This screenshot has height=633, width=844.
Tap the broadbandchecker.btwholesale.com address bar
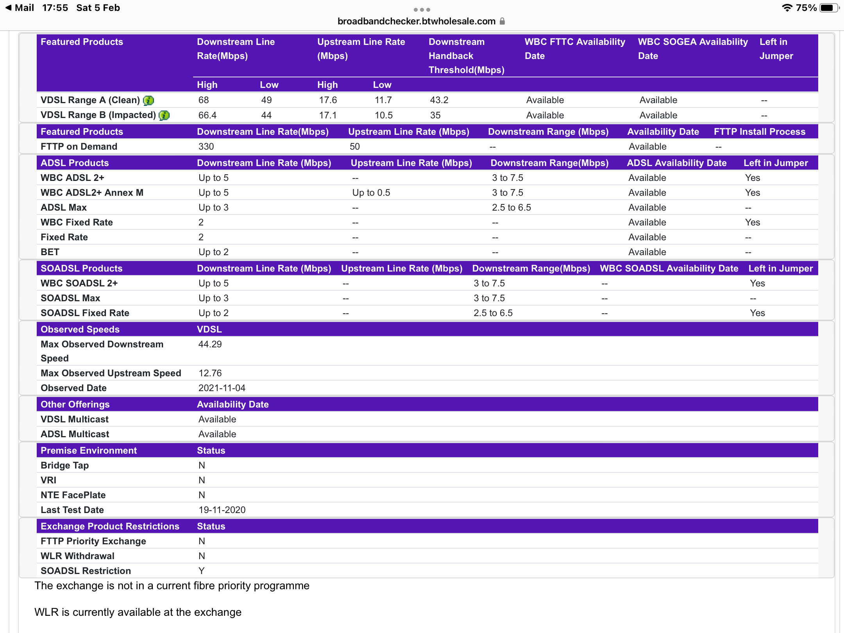point(416,21)
